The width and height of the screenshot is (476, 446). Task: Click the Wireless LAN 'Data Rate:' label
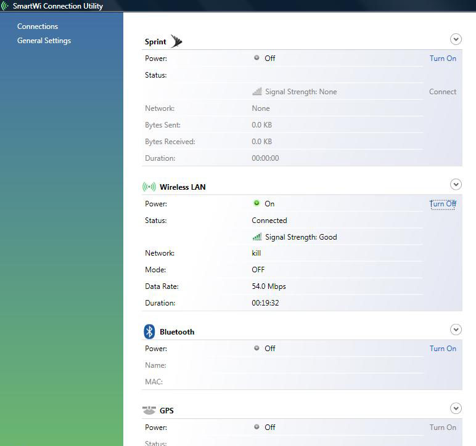pyautogui.click(x=162, y=286)
